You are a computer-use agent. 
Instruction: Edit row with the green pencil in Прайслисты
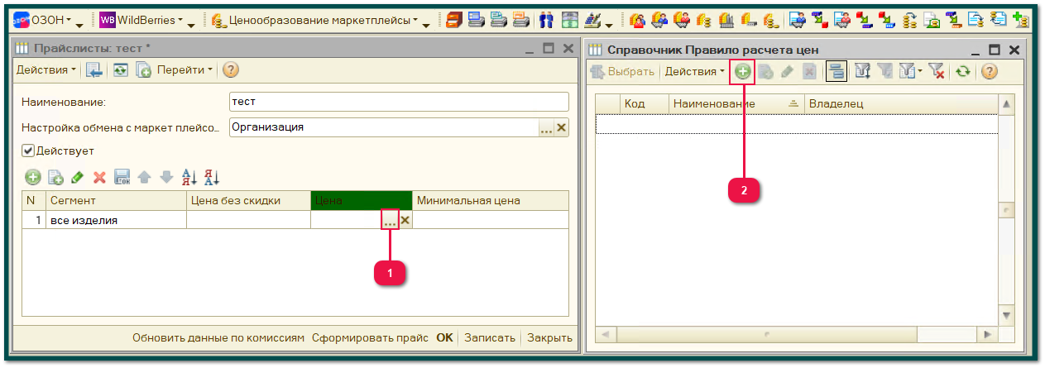(78, 177)
